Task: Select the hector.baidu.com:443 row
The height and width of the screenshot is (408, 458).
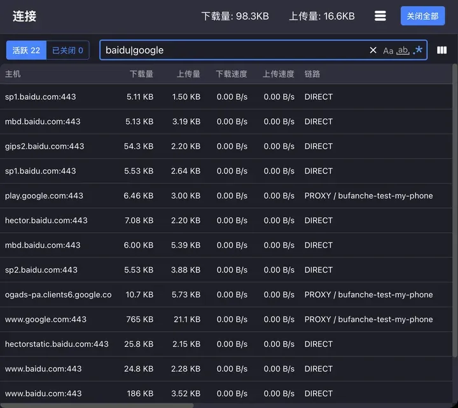Action: [226, 221]
